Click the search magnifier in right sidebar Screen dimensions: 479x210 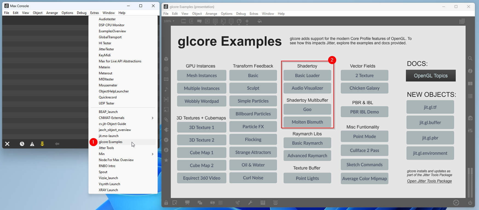coord(470,59)
